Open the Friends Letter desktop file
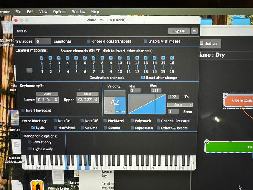253x190 pixels. 59,180
